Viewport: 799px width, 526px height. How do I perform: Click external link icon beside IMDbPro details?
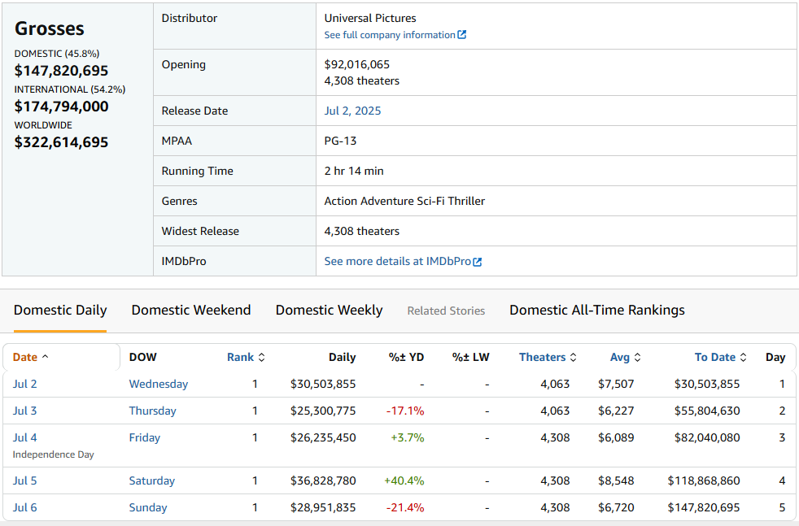(x=478, y=262)
